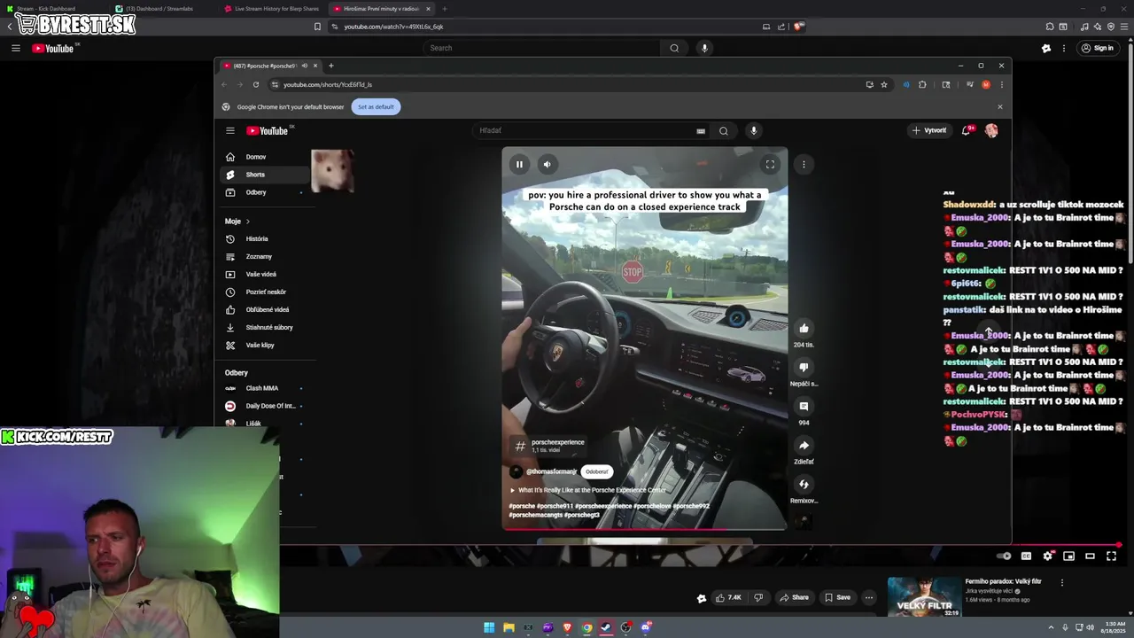Viewport: 1134px width, 638px height.
Task: Select Shorts in the sidebar
Action: tap(265, 175)
